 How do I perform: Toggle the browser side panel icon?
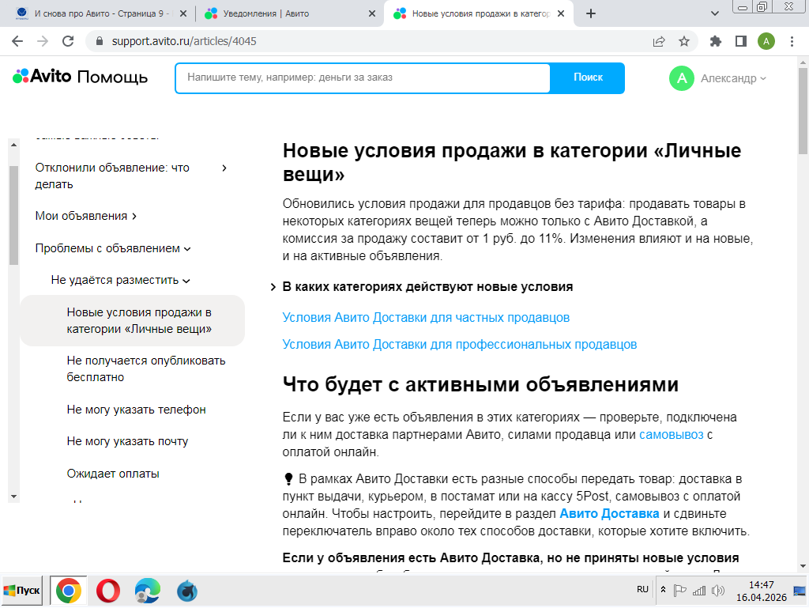741,41
